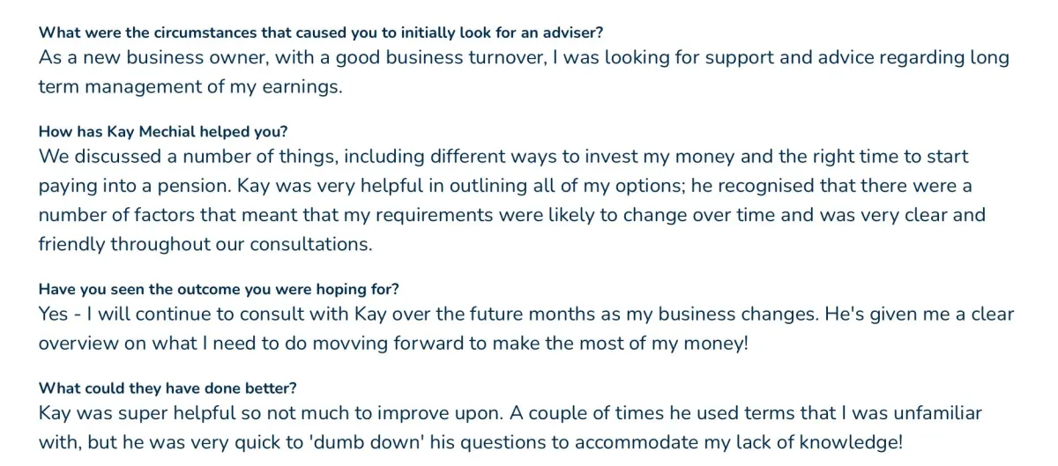Image resolution: width=1058 pixels, height=466 pixels.
Task: Click the line starting 'We discussed a number of things'
Action: (503, 157)
